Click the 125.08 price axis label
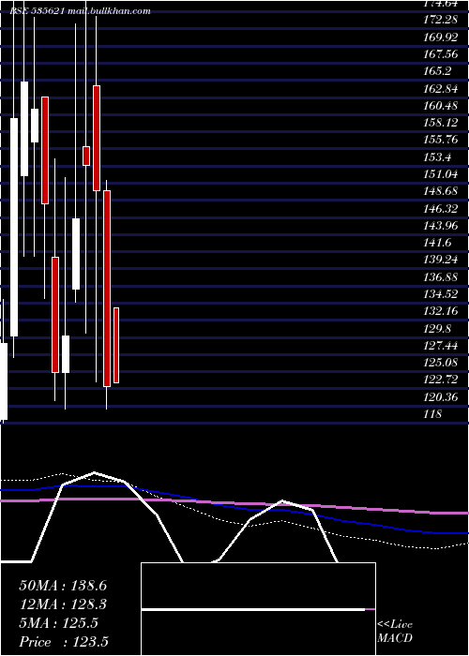 coord(440,363)
